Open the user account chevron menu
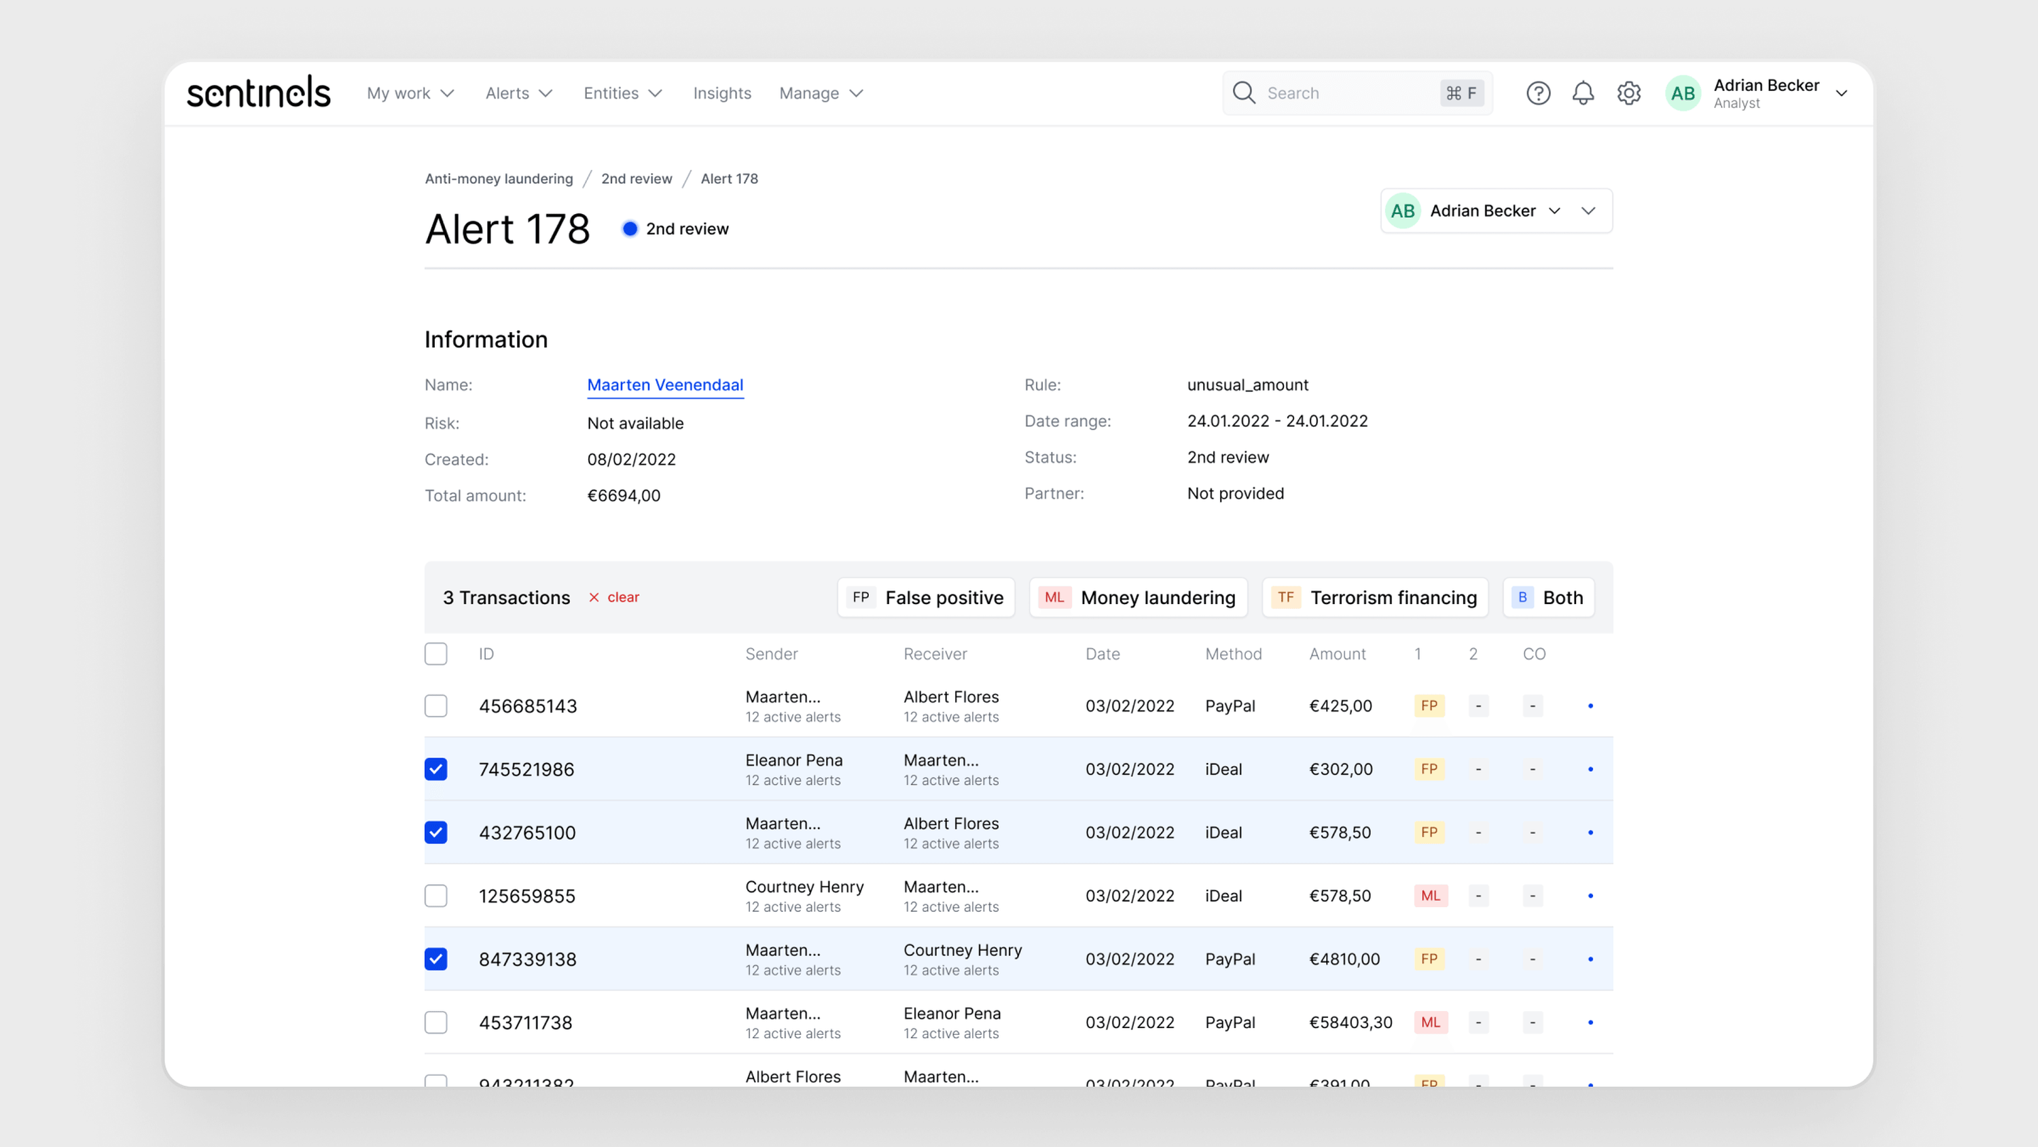Image resolution: width=2038 pixels, height=1147 pixels. pos(1842,93)
